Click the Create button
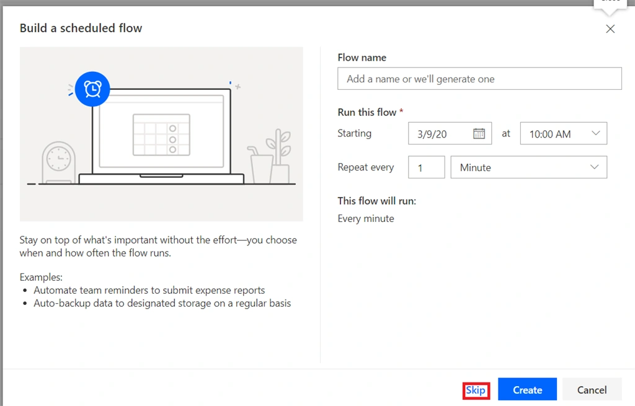 527,390
